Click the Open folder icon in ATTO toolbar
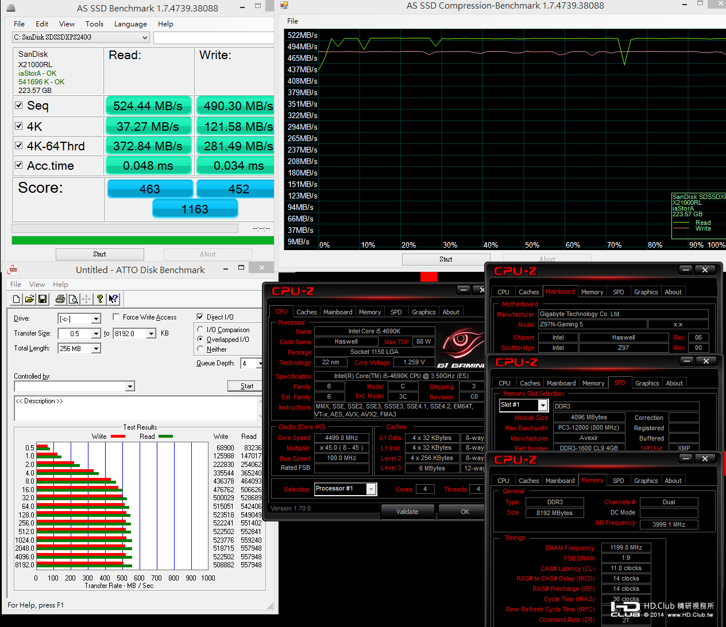Image resolution: width=726 pixels, height=627 pixels. point(29,299)
